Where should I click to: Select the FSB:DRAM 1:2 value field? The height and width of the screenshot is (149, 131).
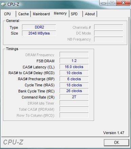pos(74,61)
